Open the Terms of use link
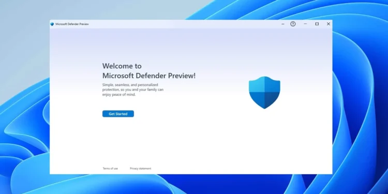 click(x=110, y=169)
